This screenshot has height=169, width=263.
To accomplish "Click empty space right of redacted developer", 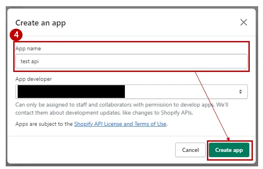I will point(181,91).
